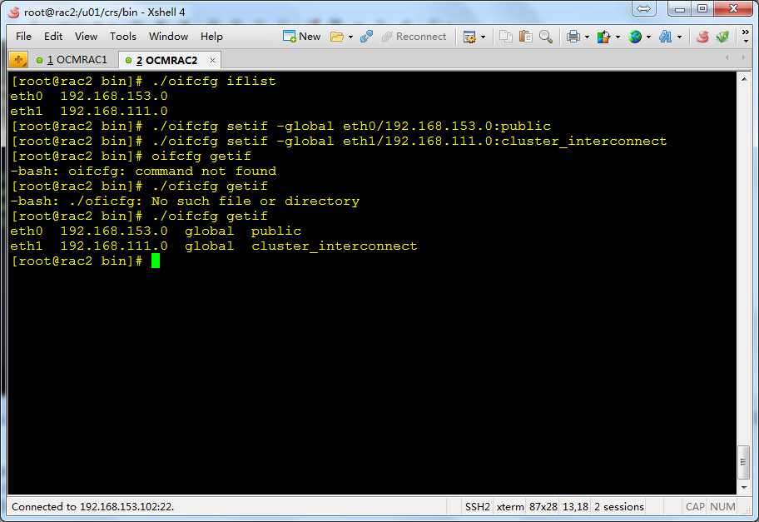Switch to the 1 OCMRAC1 tab
The width and height of the screenshot is (759, 522).
[x=72, y=60]
